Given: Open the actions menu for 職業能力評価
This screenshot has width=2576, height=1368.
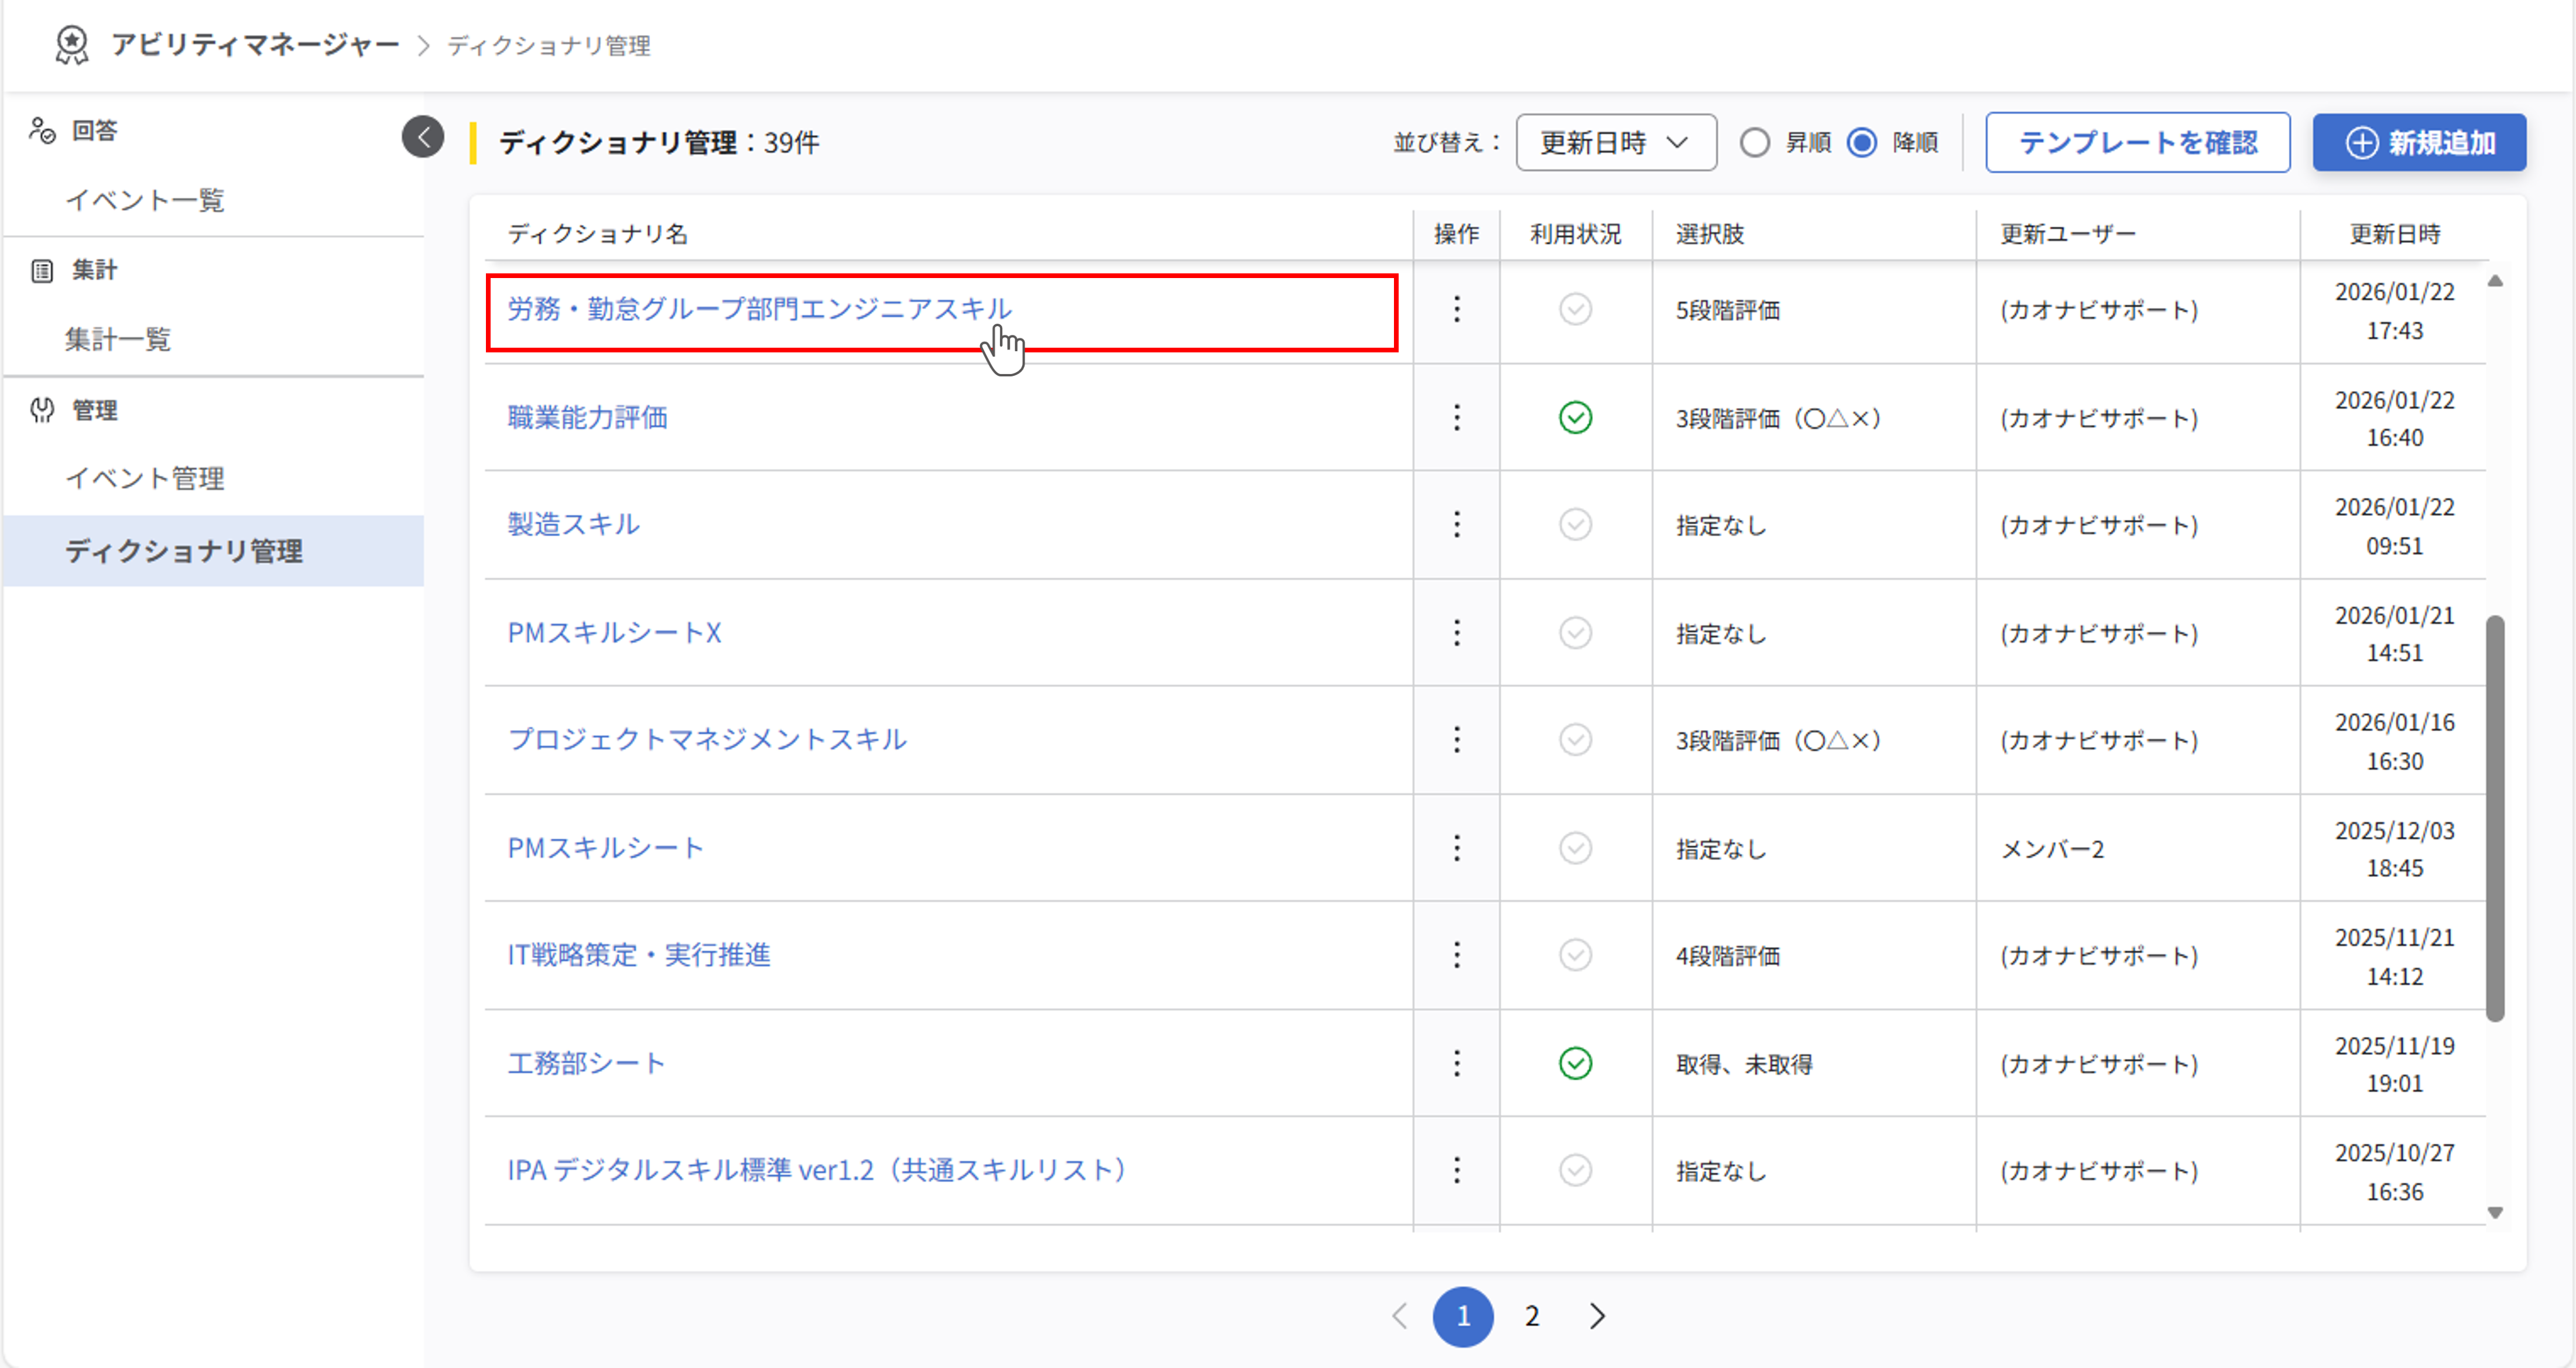Looking at the screenshot, I should 1457,417.
